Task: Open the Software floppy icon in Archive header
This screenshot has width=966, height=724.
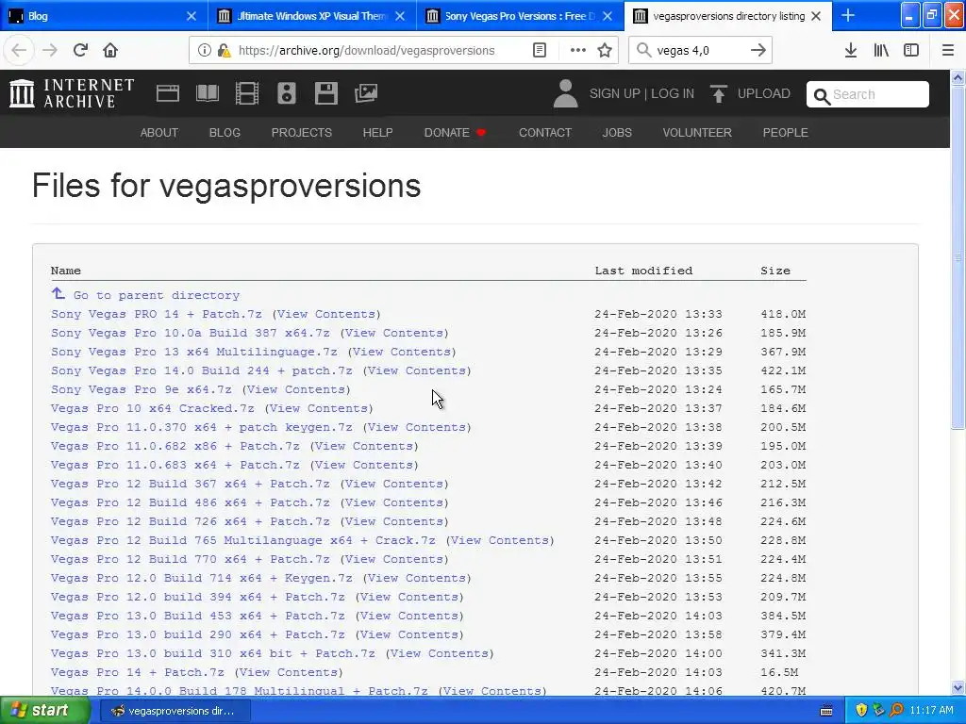Action: [x=325, y=93]
